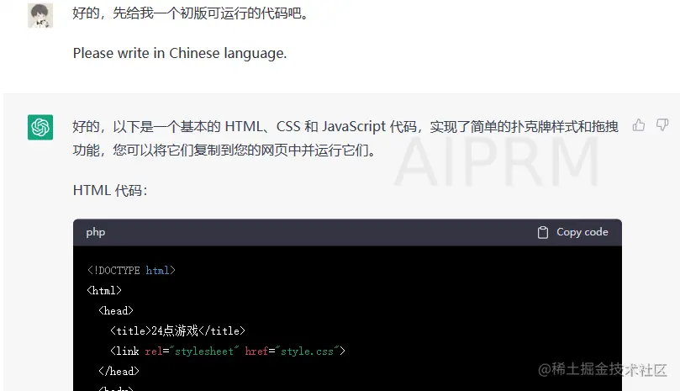Viewport: 680px width, 391px height.
Task: Click the php language label
Action: (x=96, y=232)
